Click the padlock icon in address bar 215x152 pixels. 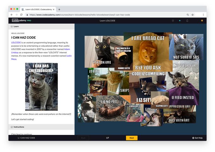click(27, 15)
